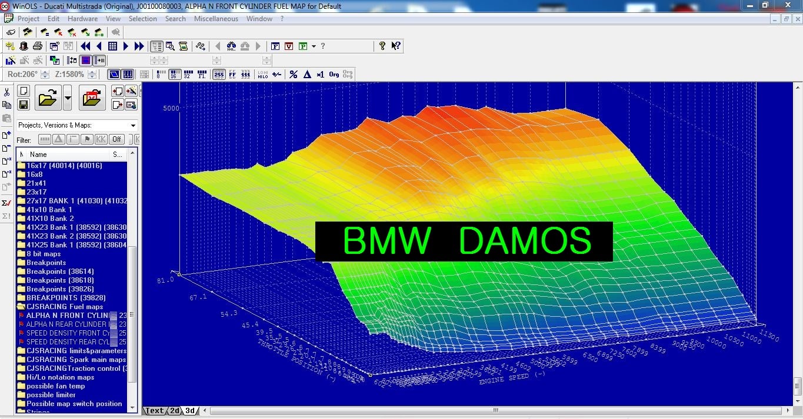The width and height of the screenshot is (803, 419).
Task: Click the F box icon
Action: (x=275, y=46)
